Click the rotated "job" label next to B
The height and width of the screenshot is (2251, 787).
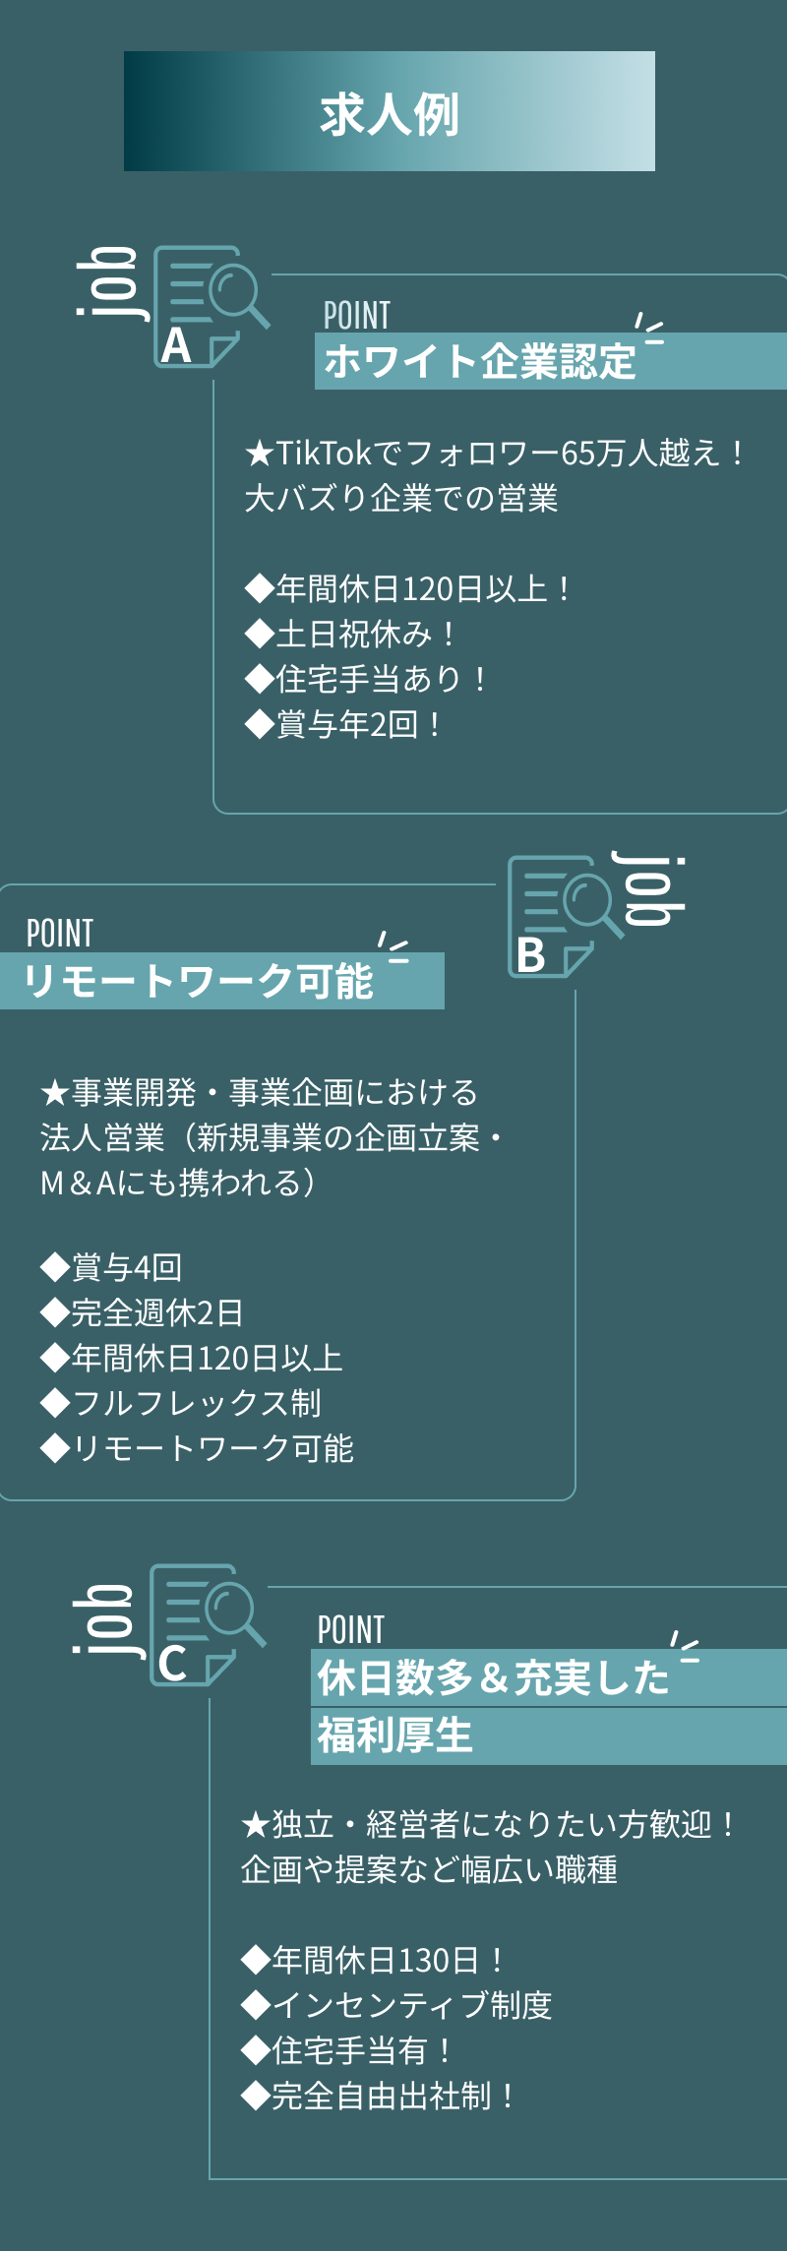(650, 888)
